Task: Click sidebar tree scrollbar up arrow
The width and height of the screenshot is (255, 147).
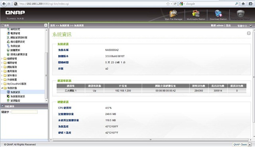Action: [46, 30]
